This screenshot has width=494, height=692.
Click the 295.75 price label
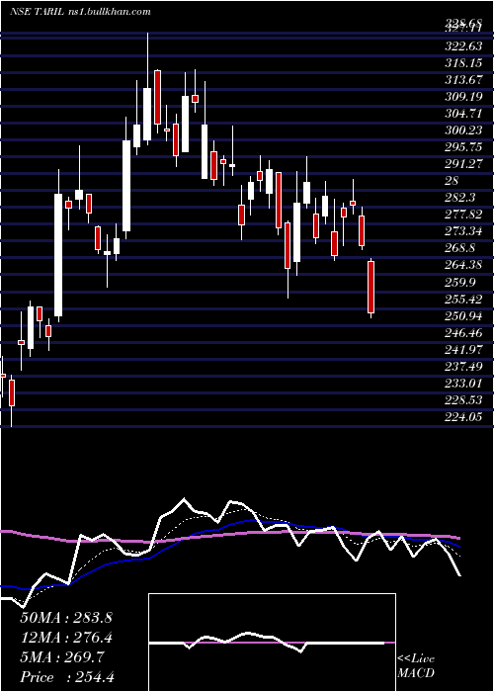point(463,147)
